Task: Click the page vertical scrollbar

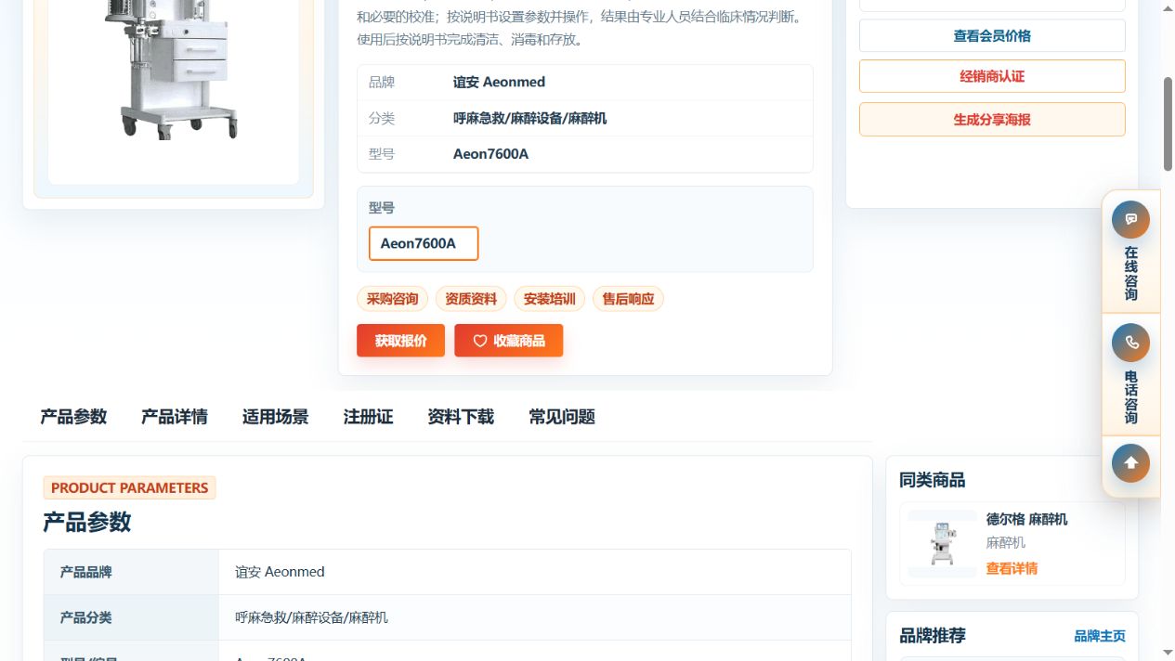Action: click(x=1168, y=124)
